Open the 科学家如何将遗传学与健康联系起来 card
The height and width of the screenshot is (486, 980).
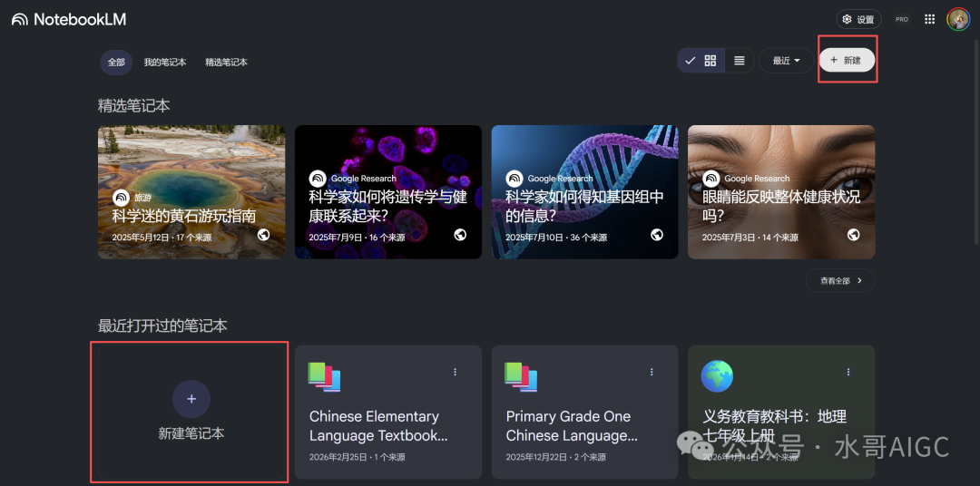pyautogui.click(x=388, y=192)
